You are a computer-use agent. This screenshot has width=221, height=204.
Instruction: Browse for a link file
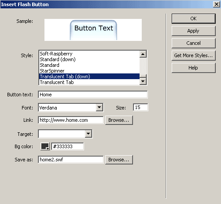click(x=119, y=120)
